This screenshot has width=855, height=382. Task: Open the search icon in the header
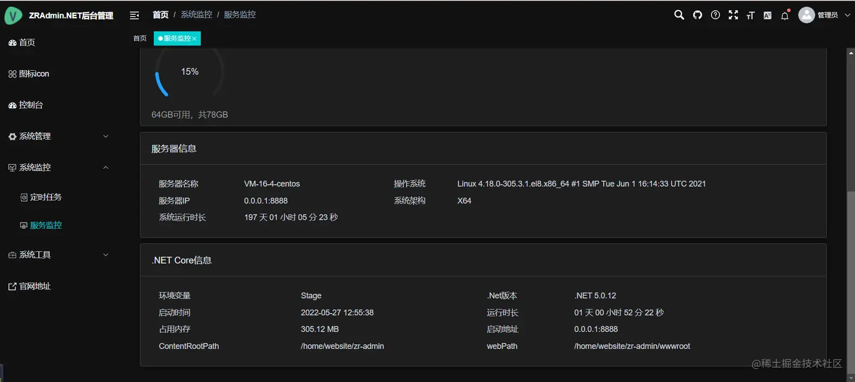point(679,15)
